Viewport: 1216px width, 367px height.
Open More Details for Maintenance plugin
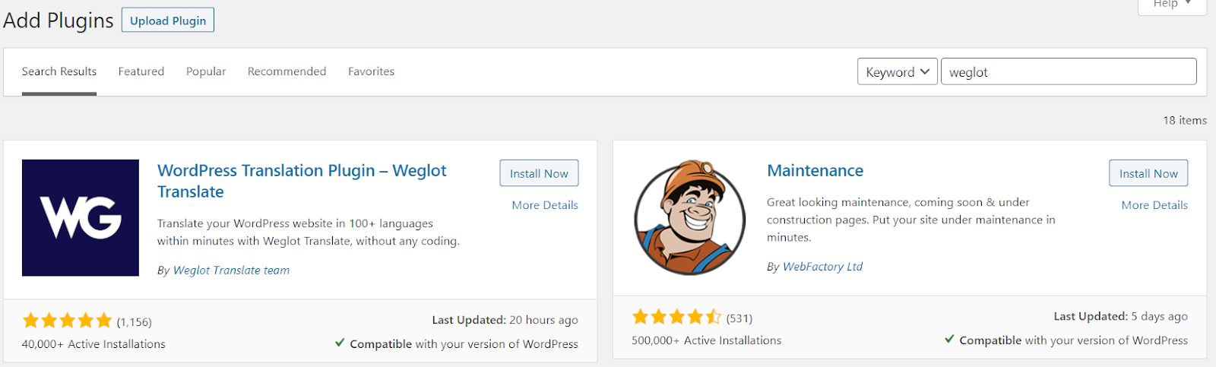click(x=1154, y=205)
